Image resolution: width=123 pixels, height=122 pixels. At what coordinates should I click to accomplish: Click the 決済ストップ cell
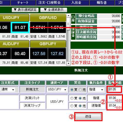tap(32, 106)
